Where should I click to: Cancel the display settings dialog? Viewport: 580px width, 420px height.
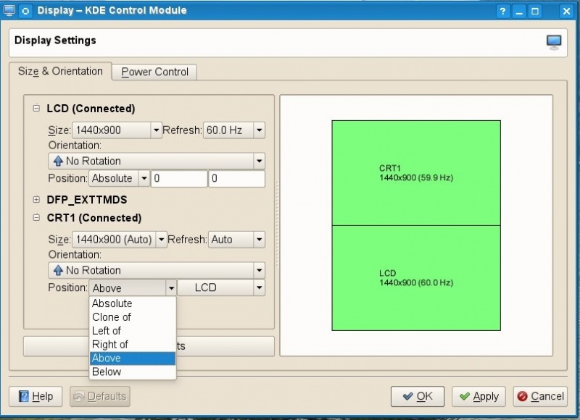pos(540,396)
